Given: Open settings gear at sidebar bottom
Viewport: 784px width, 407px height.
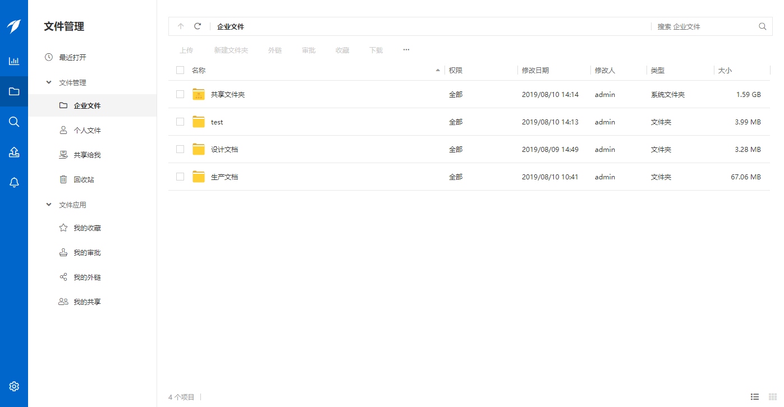Looking at the screenshot, I should pos(14,386).
